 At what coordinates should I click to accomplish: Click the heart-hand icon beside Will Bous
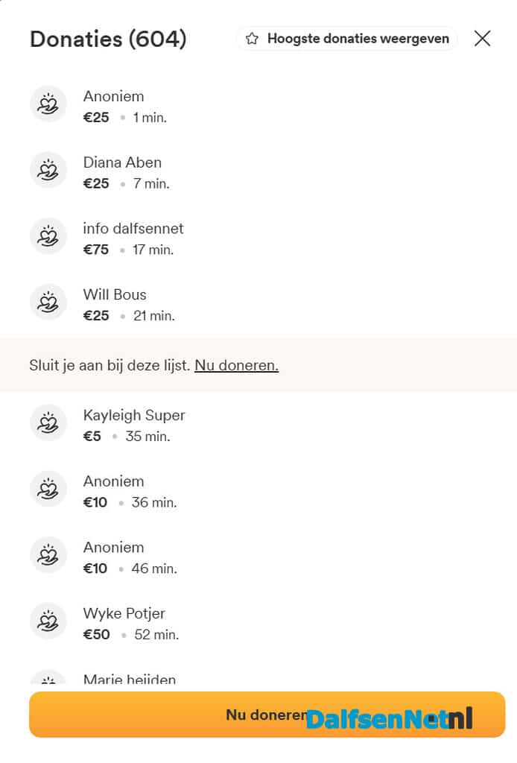click(48, 303)
